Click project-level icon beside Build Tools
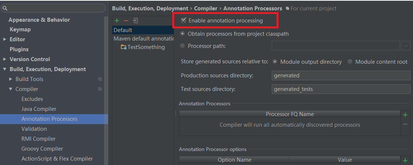 click(100, 79)
